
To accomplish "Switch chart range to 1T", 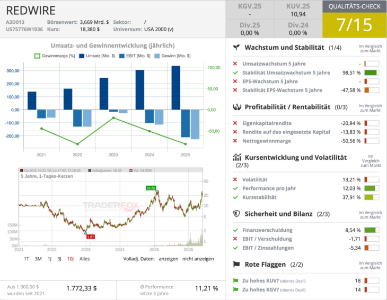I will coord(27,259).
